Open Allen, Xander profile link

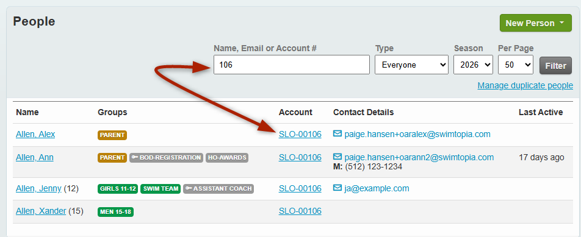point(41,211)
